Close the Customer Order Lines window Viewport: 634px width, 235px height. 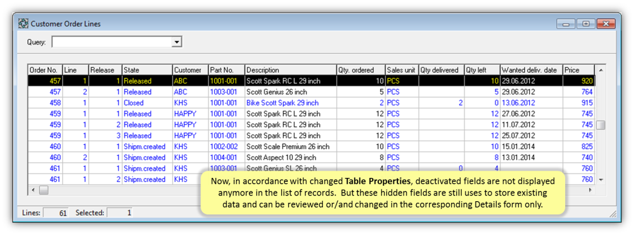point(606,24)
